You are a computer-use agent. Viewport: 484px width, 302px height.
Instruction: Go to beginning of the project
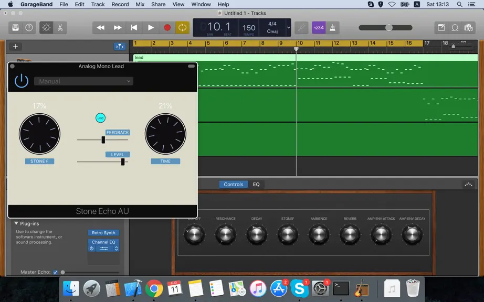pyautogui.click(x=134, y=28)
